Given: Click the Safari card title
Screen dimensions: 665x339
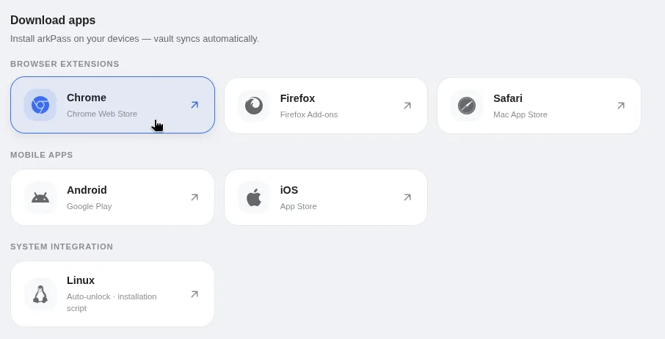Looking at the screenshot, I should [x=508, y=98].
